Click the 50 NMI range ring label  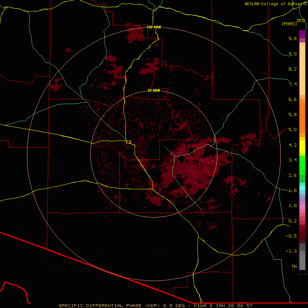[154, 90]
